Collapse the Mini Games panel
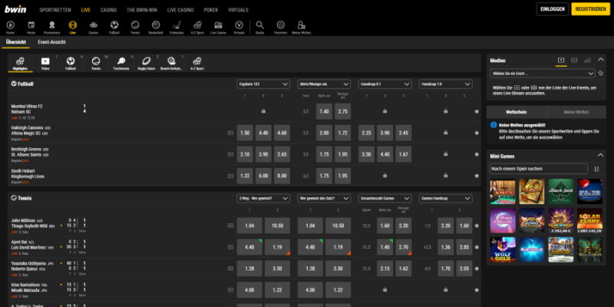 (x=601, y=156)
